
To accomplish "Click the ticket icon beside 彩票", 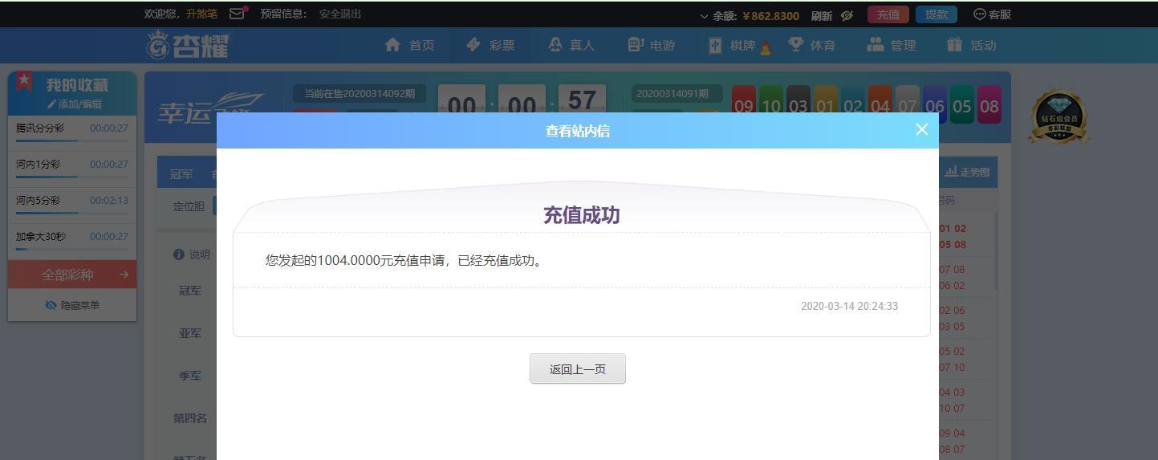I will [x=473, y=45].
